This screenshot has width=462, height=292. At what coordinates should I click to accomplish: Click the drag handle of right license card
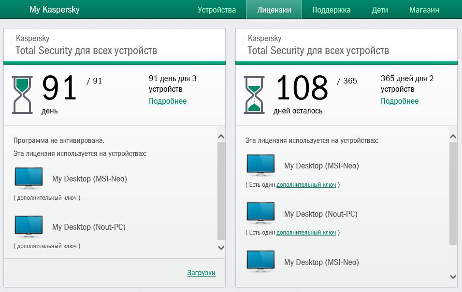243,39
